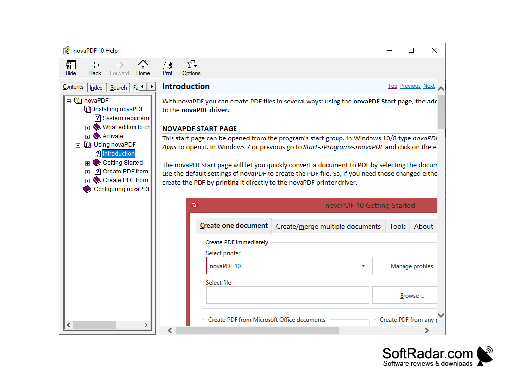Select the highlighted Introduction topic
The height and width of the screenshot is (379, 505).
pos(119,154)
